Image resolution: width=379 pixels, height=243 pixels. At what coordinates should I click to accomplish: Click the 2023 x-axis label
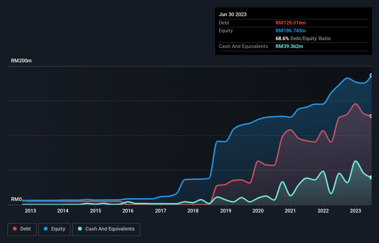(x=355, y=211)
